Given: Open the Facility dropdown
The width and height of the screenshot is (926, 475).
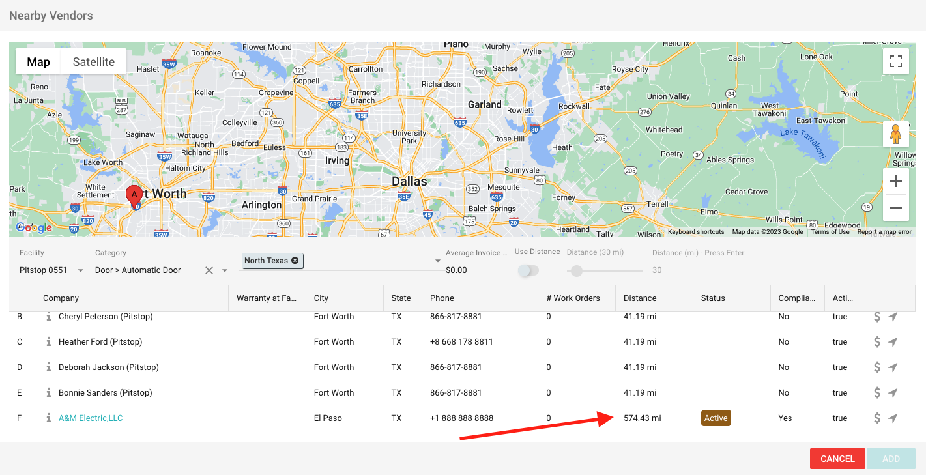Looking at the screenshot, I should [x=81, y=270].
